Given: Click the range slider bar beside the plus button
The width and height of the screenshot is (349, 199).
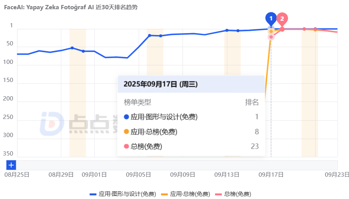Looking at the screenshot, I should coord(177,165).
